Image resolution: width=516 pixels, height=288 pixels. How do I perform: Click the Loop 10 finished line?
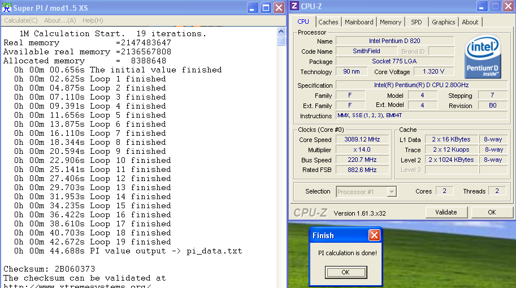(x=93, y=161)
